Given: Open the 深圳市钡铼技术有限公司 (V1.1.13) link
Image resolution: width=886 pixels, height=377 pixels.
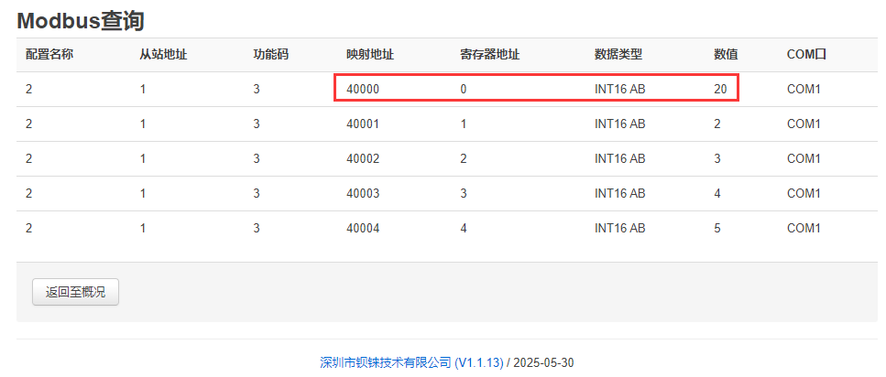Looking at the screenshot, I should 411,362.
